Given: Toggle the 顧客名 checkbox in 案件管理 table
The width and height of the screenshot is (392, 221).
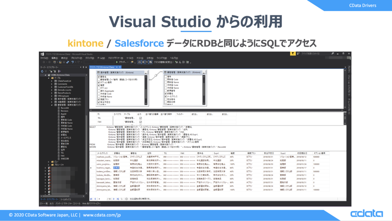Looking at the screenshot, I should point(99,77).
